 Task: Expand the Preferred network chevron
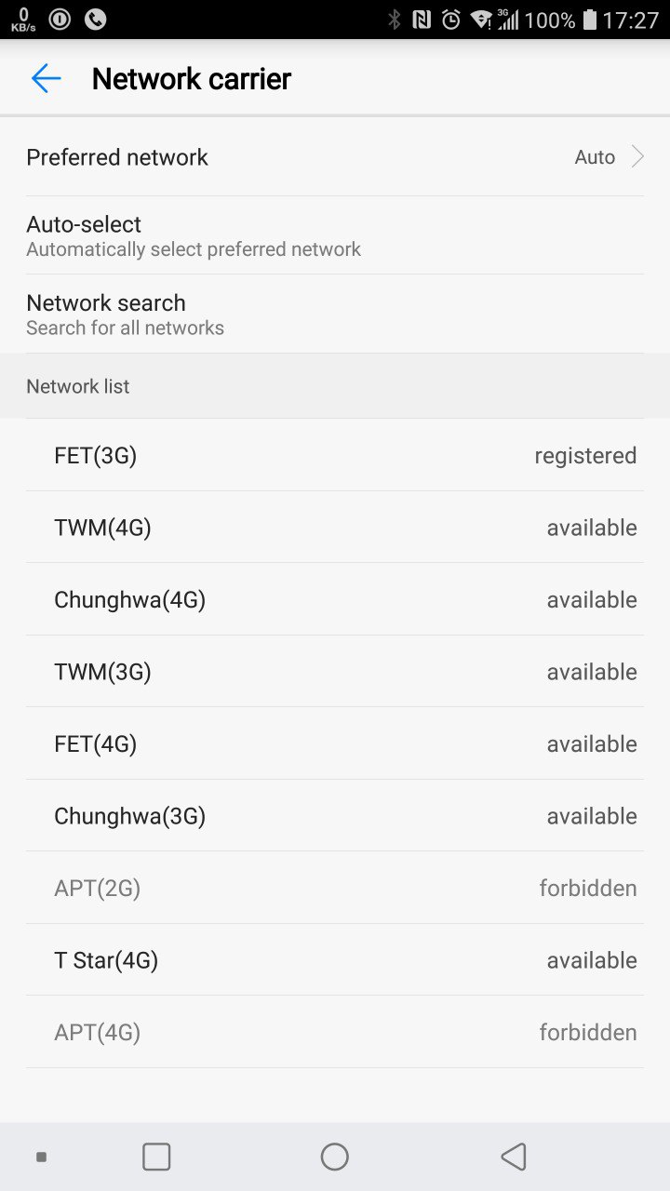pos(637,157)
